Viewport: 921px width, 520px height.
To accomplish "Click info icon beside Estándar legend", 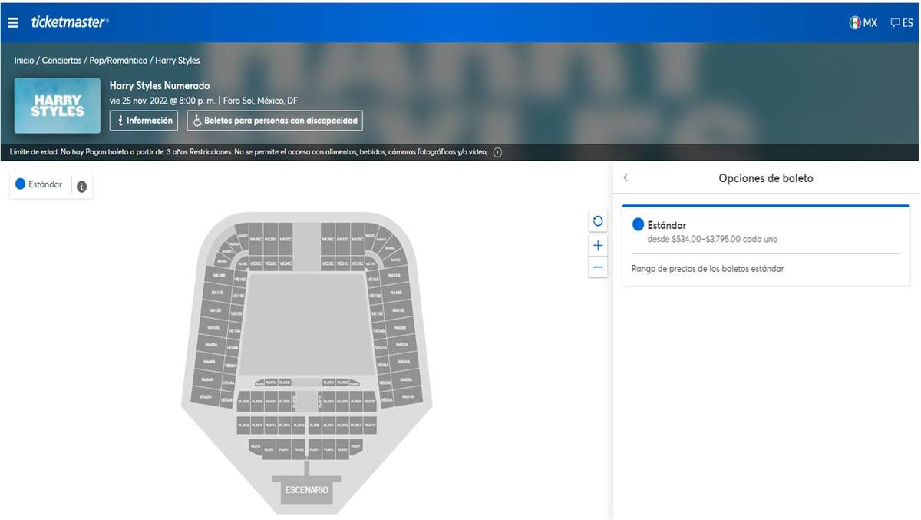I will pos(81,186).
